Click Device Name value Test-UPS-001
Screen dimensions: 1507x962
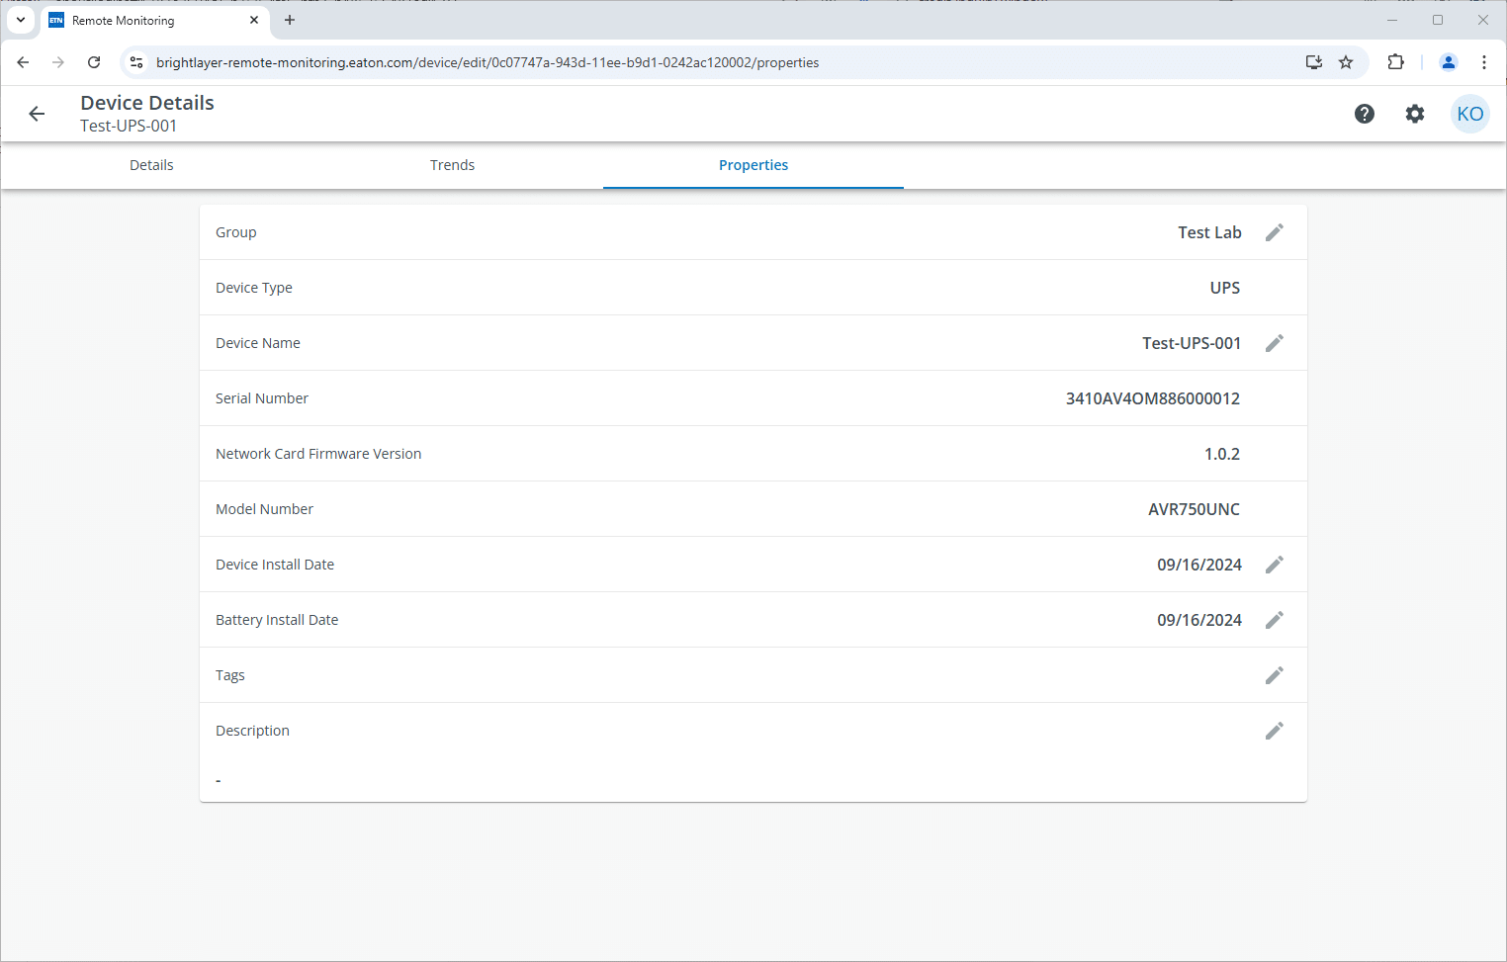coord(1192,343)
